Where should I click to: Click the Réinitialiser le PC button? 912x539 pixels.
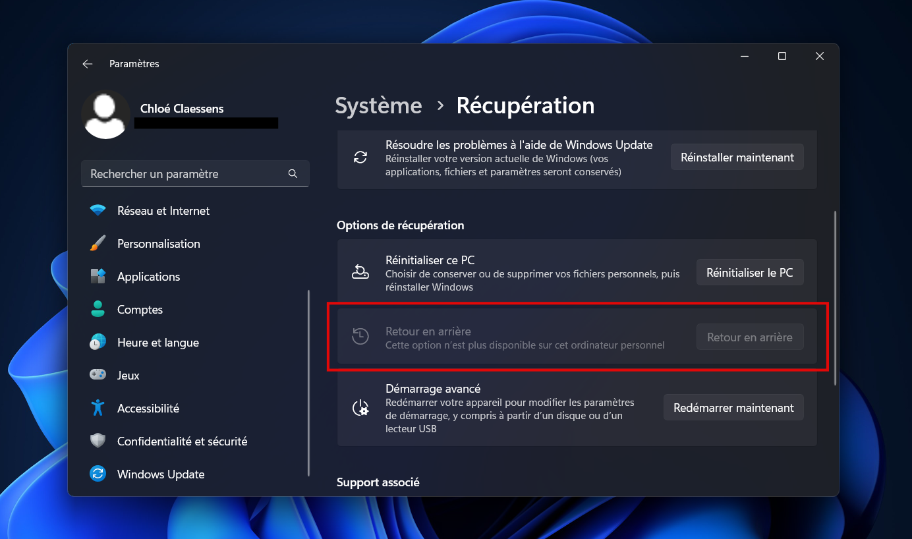pos(750,271)
